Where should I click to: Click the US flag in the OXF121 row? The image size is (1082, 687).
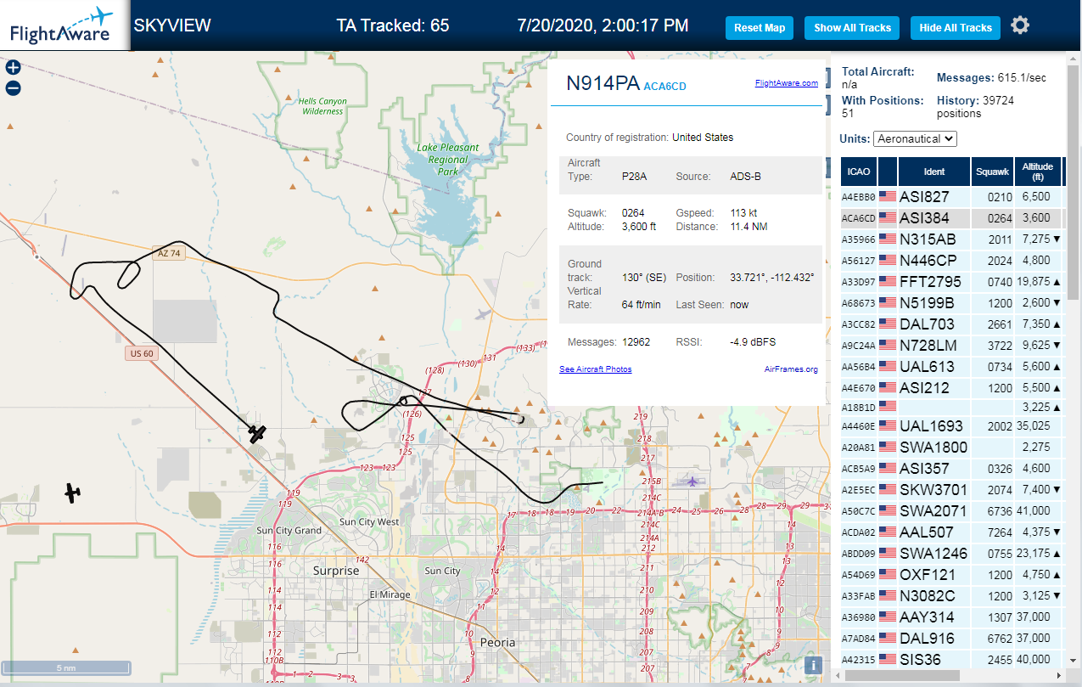click(888, 574)
